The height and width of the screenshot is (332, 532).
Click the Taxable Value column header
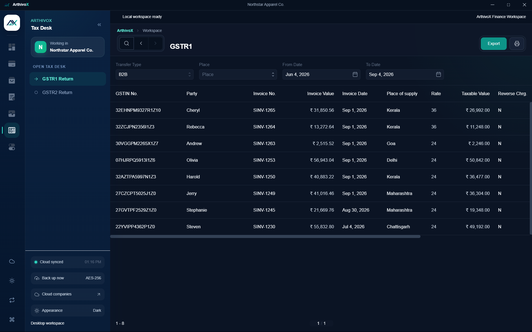pos(476,94)
